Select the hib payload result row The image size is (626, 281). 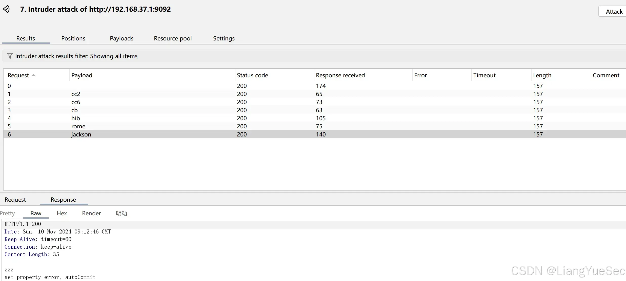pos(75,118)
